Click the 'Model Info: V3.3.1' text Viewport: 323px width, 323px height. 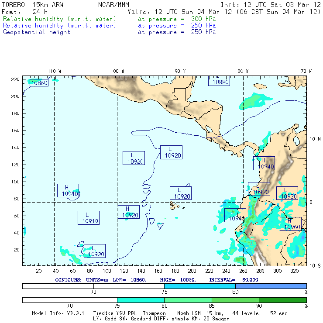pyautogui.click(x=58, y=313)
